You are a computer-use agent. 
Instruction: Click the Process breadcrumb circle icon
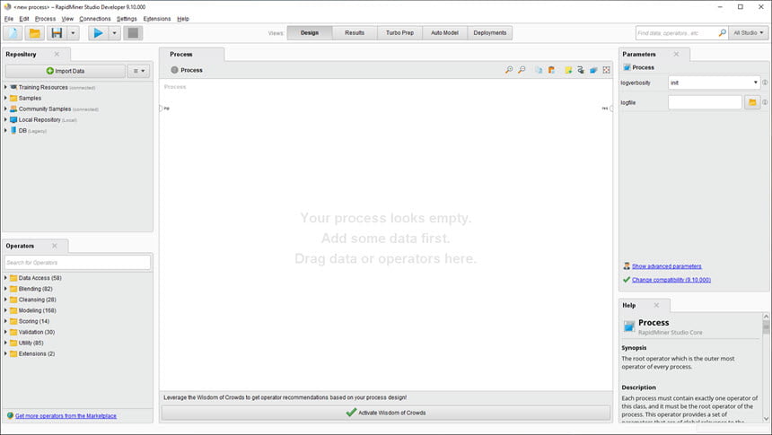174,70
